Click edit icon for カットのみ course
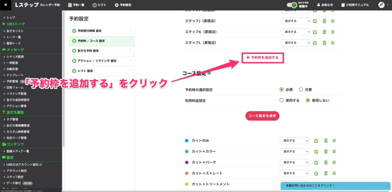 (316, 140)
